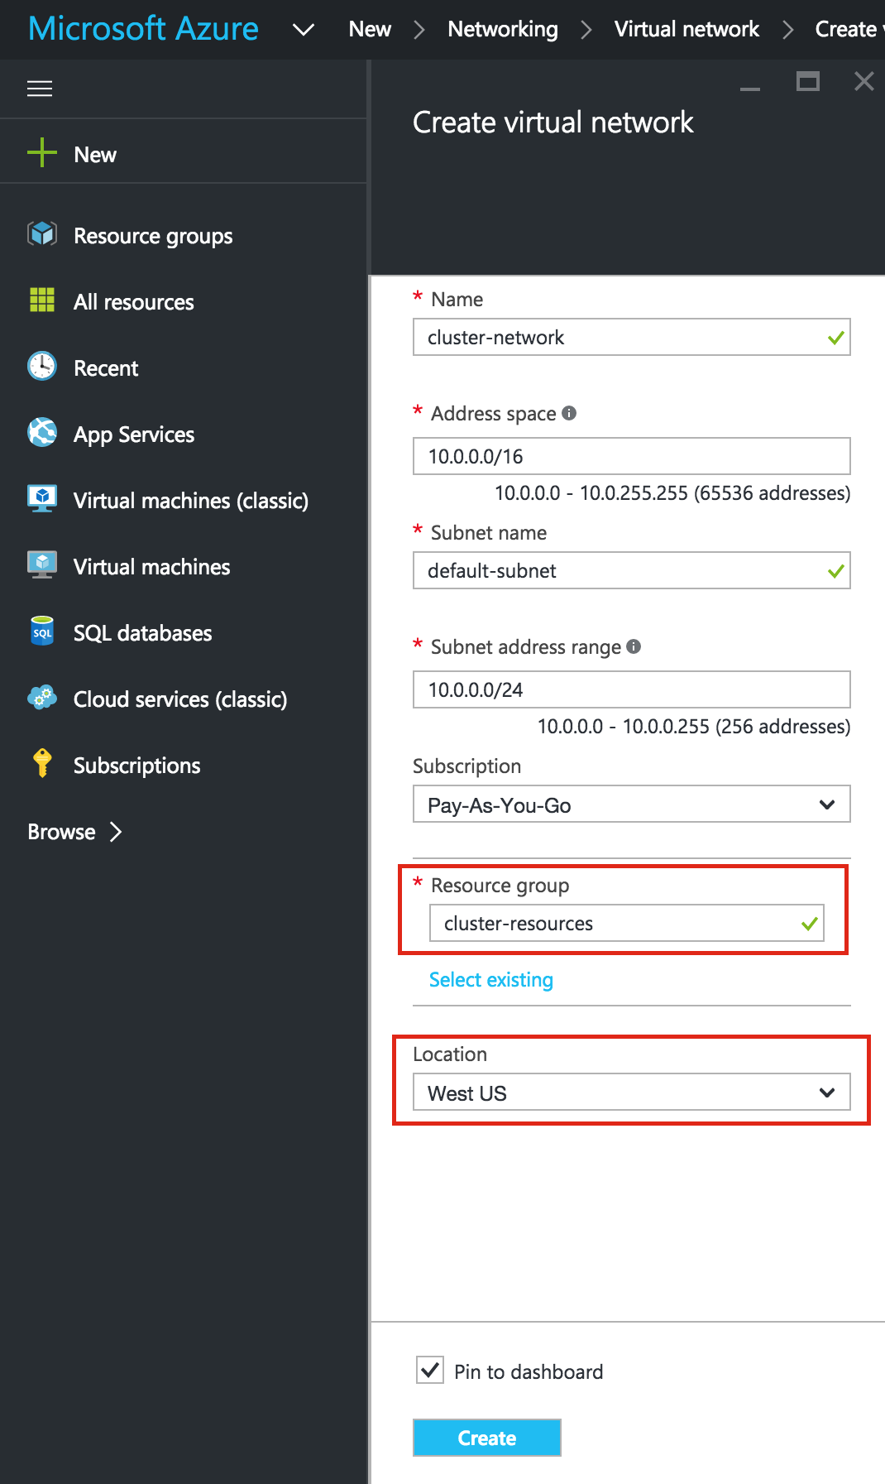
Task: Click the Subscriptions key icon
Action: coord(42,763)
